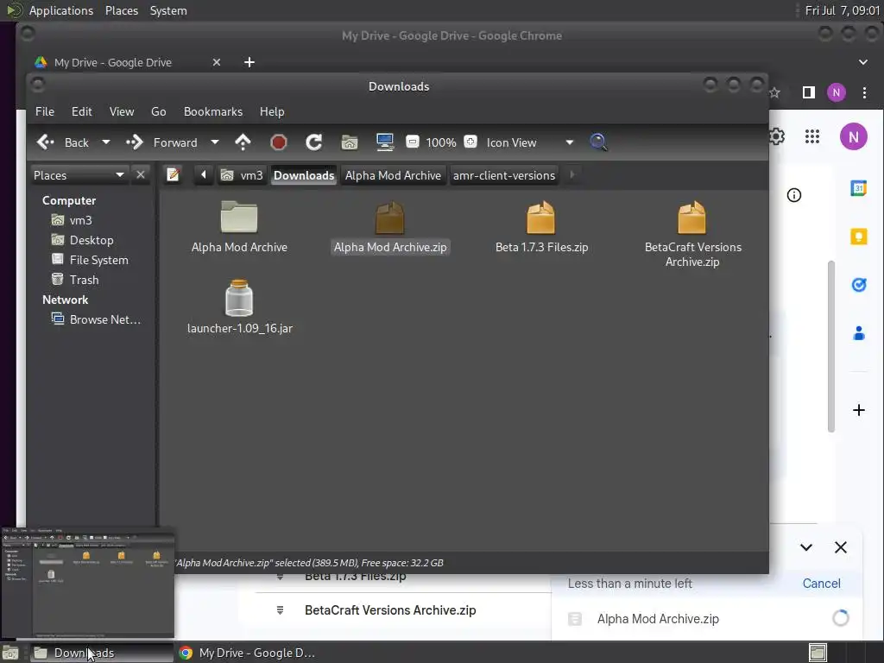Select the Alpha Mod Archive folder icon
Screen dimensions: 884x663
pyautogui.click(x=239, y=218)
